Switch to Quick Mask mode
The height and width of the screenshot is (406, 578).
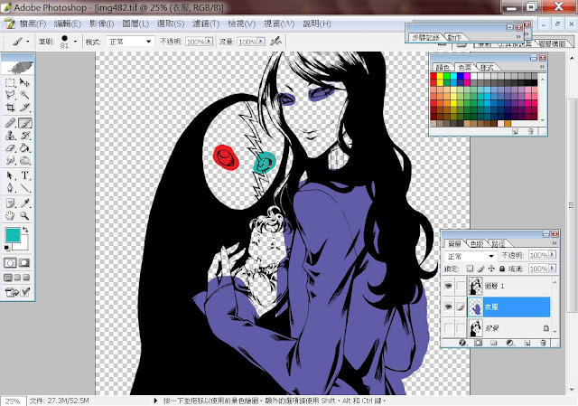point(24,263)
